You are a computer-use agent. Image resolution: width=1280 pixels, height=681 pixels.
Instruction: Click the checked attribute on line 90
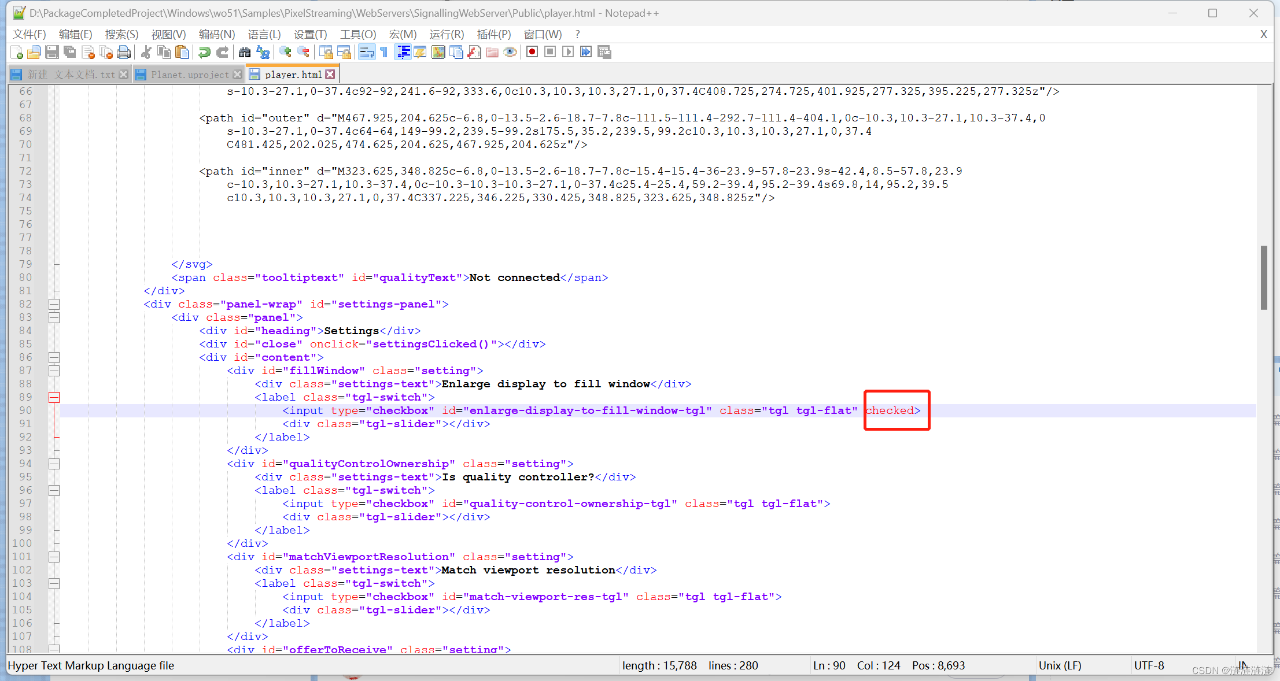click(890, 410)
